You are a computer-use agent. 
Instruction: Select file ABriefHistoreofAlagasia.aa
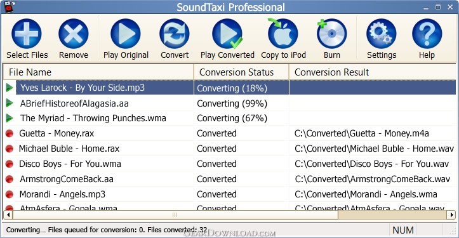click(74, 103)
